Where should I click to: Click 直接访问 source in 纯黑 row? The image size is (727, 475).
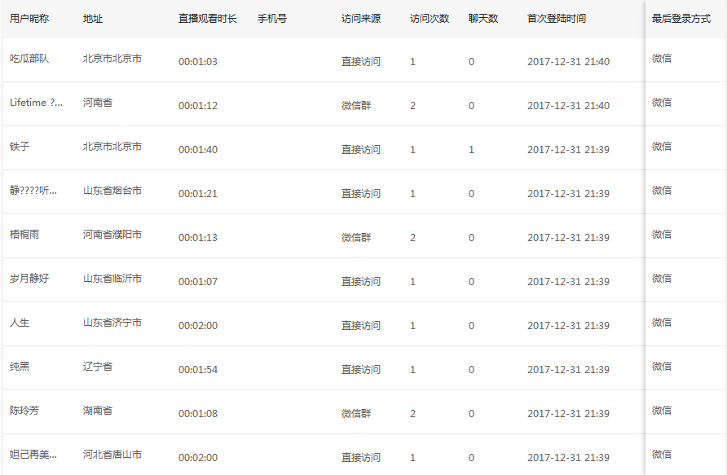361,370
